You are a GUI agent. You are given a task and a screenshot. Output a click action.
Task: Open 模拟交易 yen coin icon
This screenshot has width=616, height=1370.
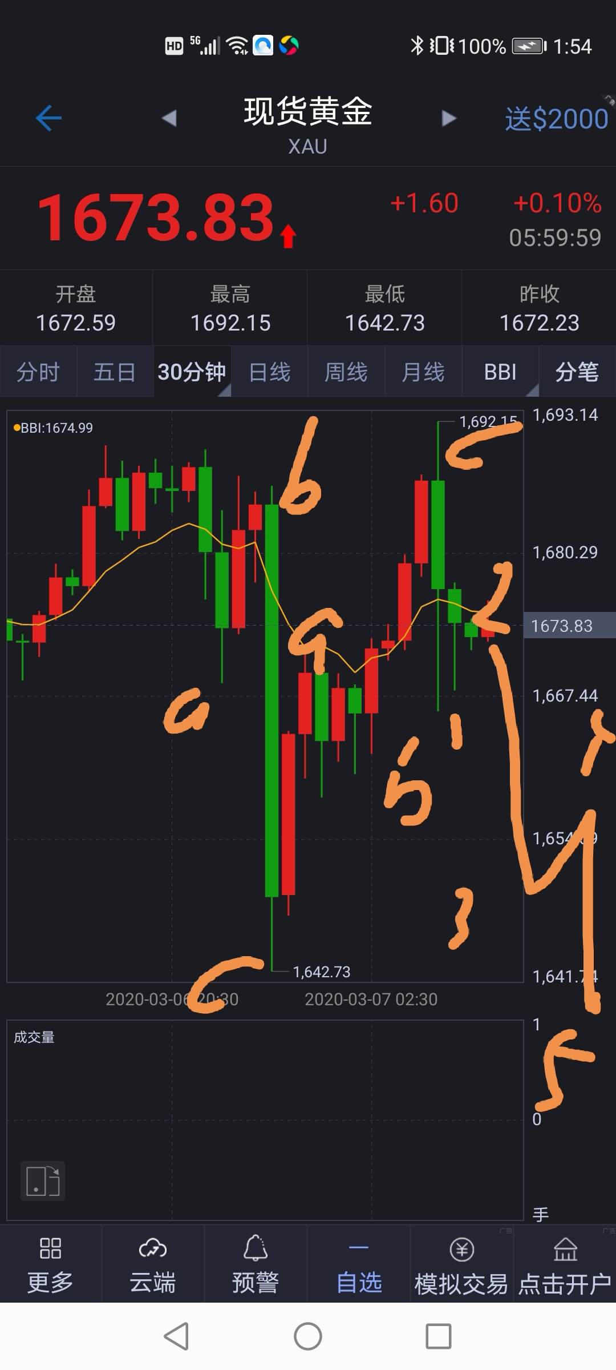click(x=461, y=1249)
